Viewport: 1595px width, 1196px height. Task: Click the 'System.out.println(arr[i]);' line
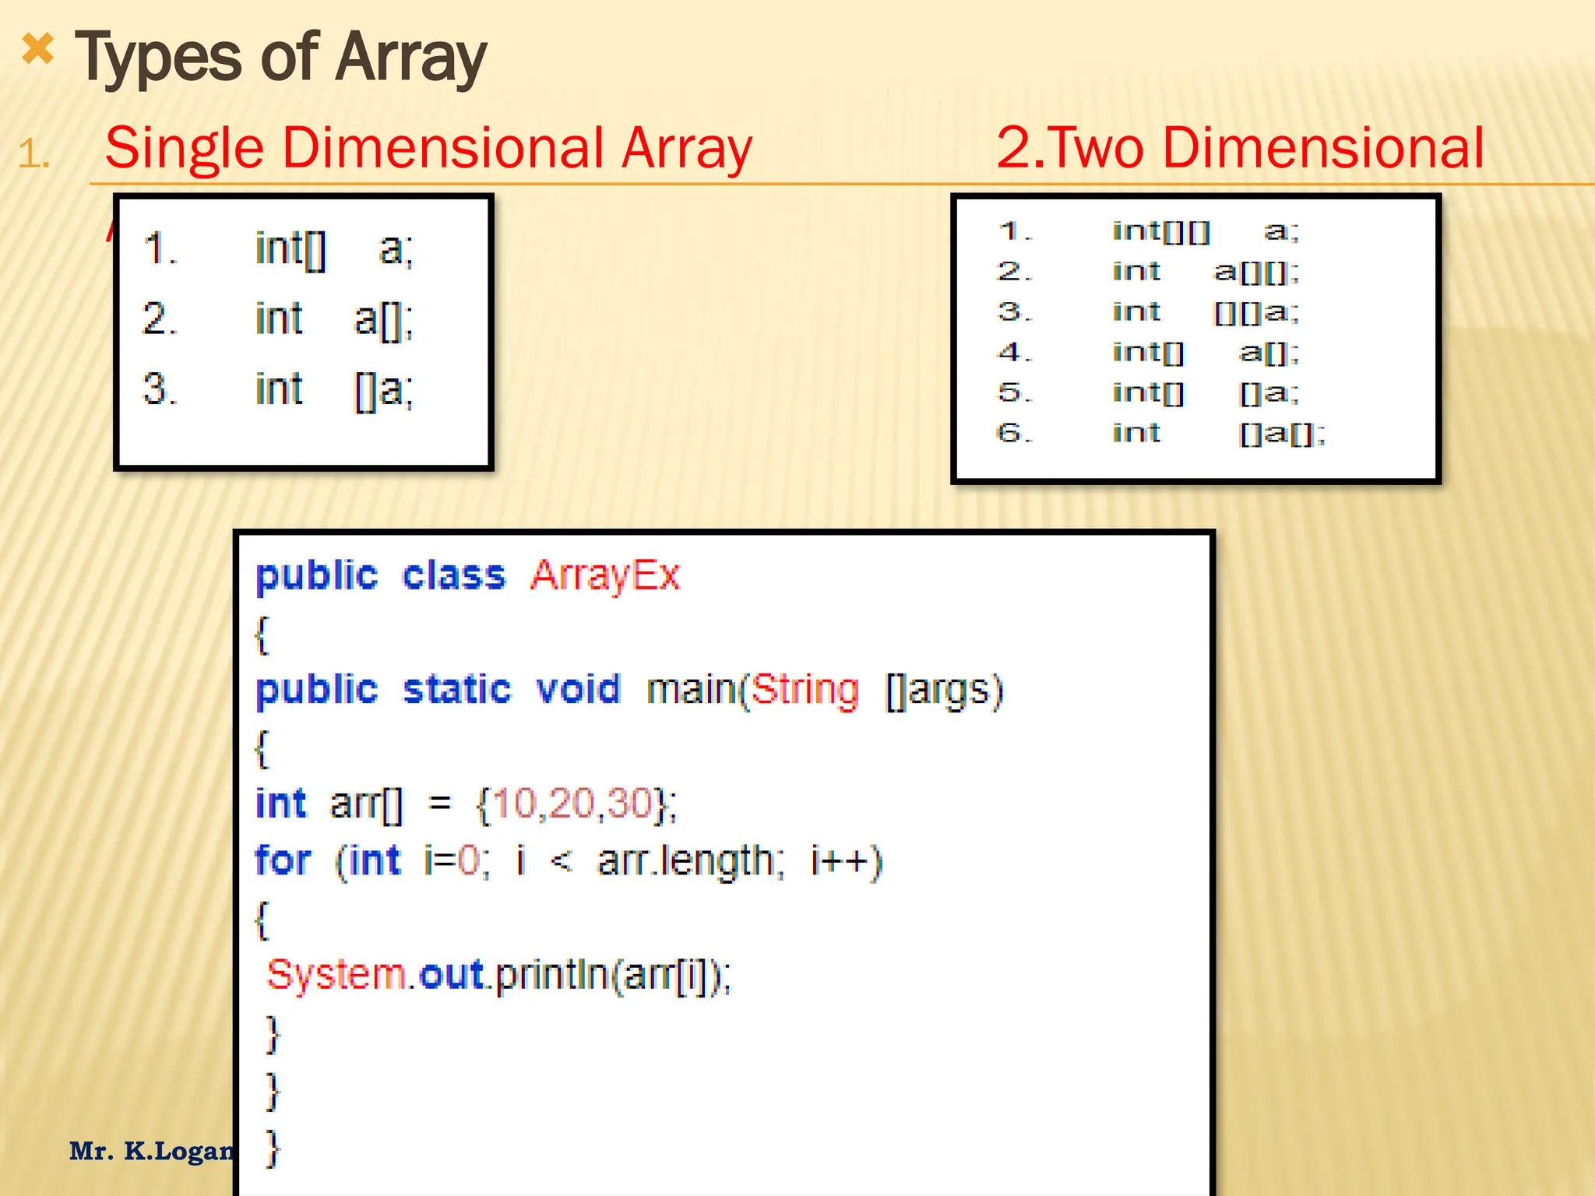pyautogui.click(x=499, y=976)
